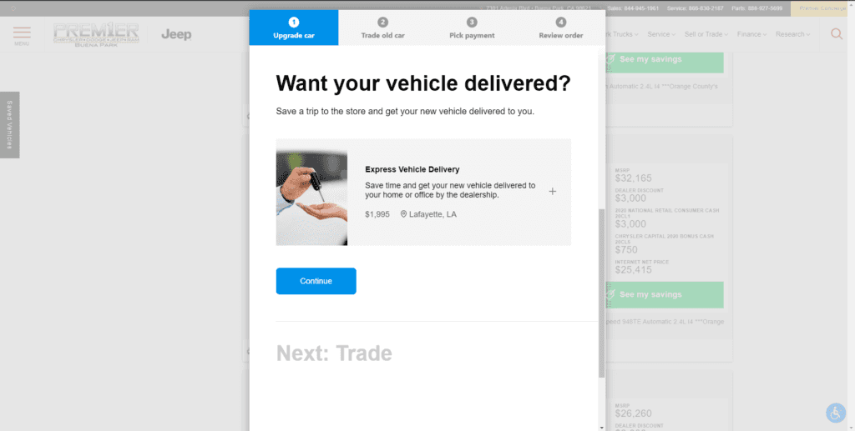The width and height of the screenshot is (855, 431).
Task: Open the hamburger MENU icon
Action: (22, 35)
